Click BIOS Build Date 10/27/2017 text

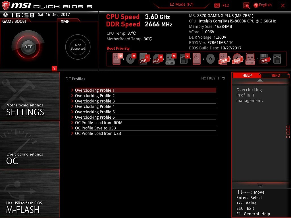click(215, 48)
